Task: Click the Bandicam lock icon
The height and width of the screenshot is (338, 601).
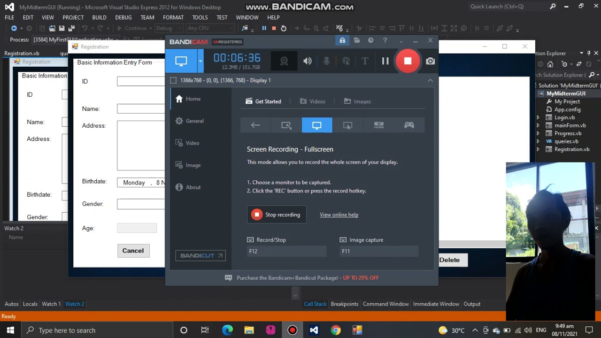Action: 342,41
